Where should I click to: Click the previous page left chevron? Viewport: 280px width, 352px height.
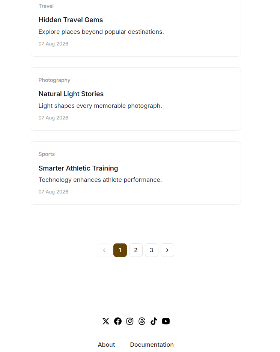coord(104,250)
